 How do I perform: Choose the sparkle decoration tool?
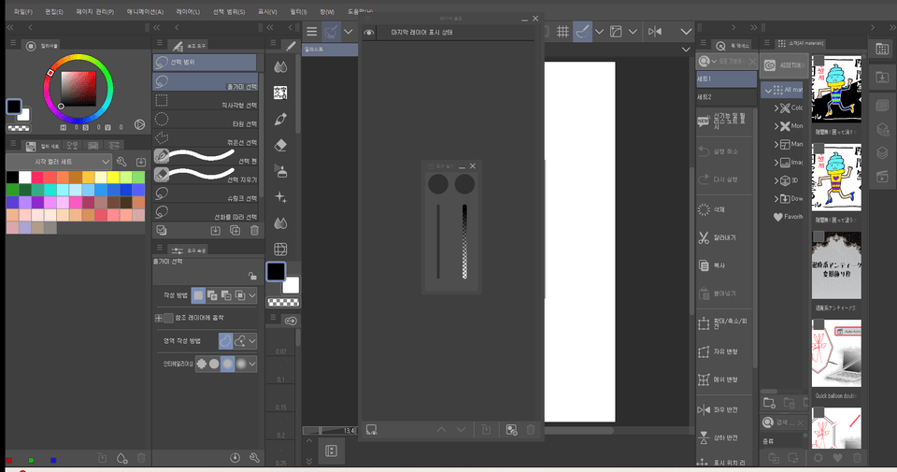(280, 197)
